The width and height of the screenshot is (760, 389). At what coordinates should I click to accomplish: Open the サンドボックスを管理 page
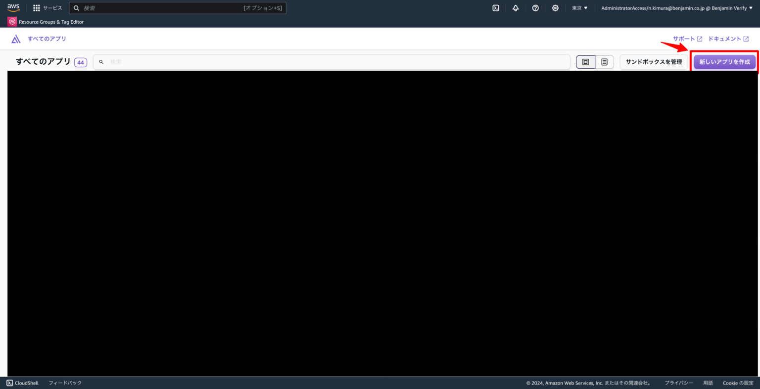click(653, 61)
